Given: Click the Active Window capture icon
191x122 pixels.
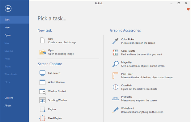Looking at the screenshot, I should coord(42,82).
